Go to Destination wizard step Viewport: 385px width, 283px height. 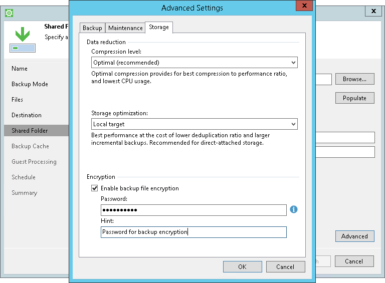[x=27, y=115]
